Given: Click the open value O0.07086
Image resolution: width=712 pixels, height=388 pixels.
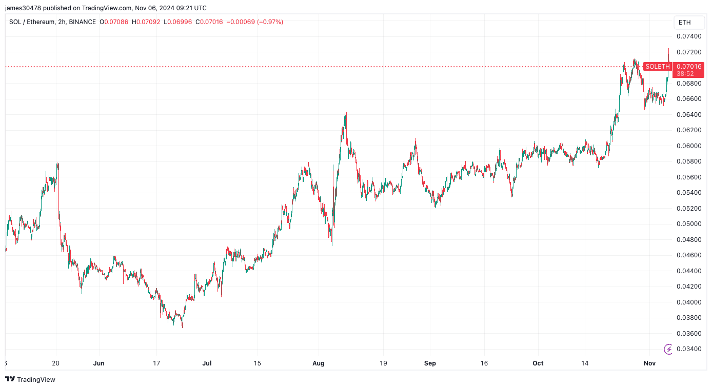Looking at the screenshot, I should click(114, 22).
